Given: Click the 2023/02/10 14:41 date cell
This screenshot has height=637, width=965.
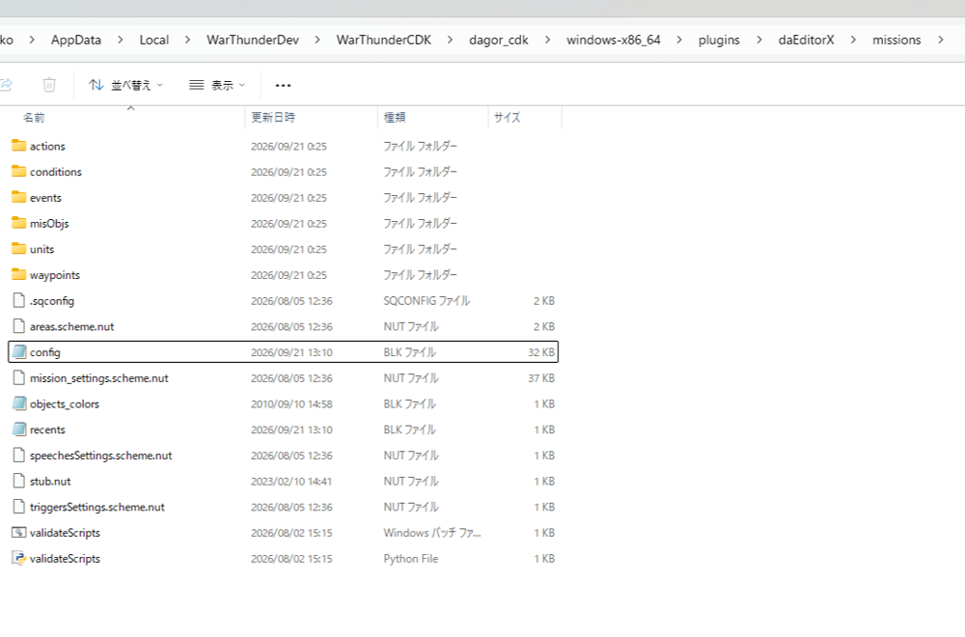Looking at the screenshot, I should pyautogui.click(x=291, y=482).
